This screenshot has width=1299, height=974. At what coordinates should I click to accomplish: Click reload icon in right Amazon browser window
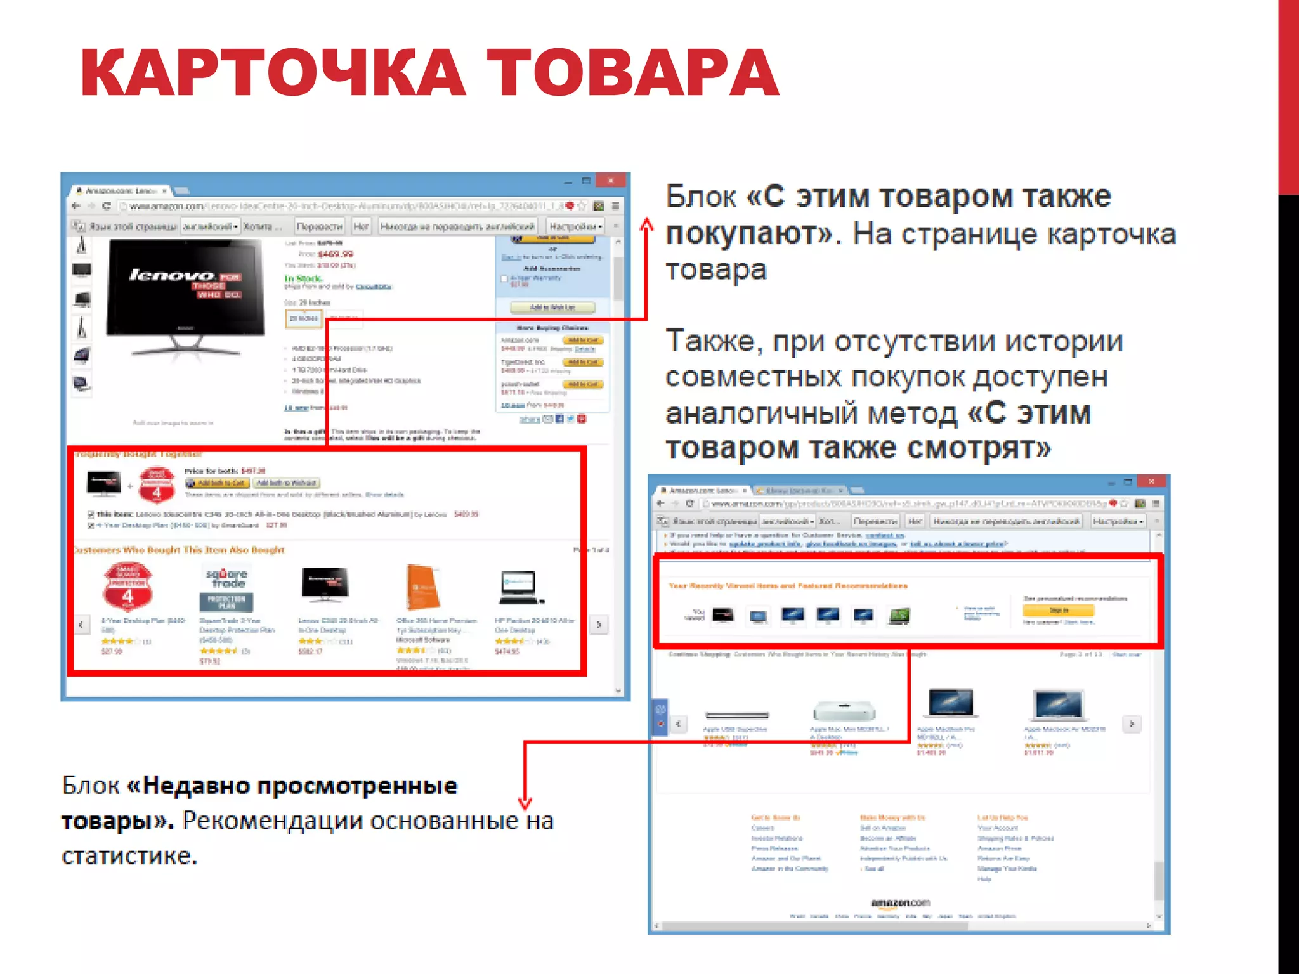click(x=691, y=503)
